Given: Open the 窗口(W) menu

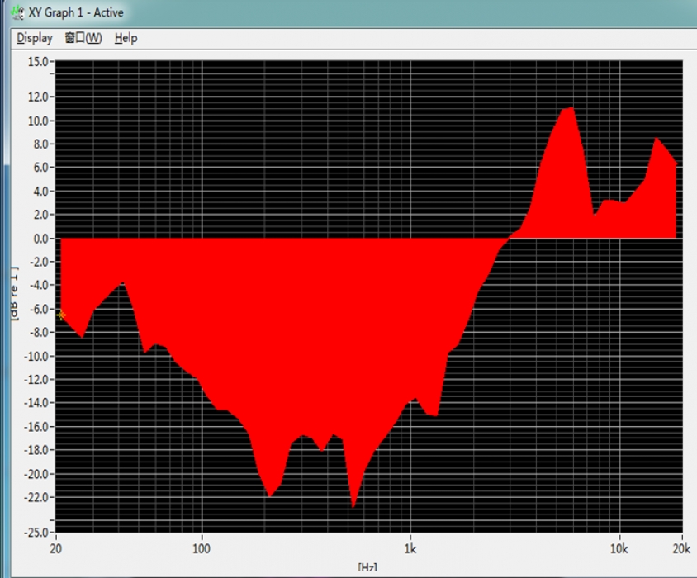Looking at the screenshot, I should (83, 38).
